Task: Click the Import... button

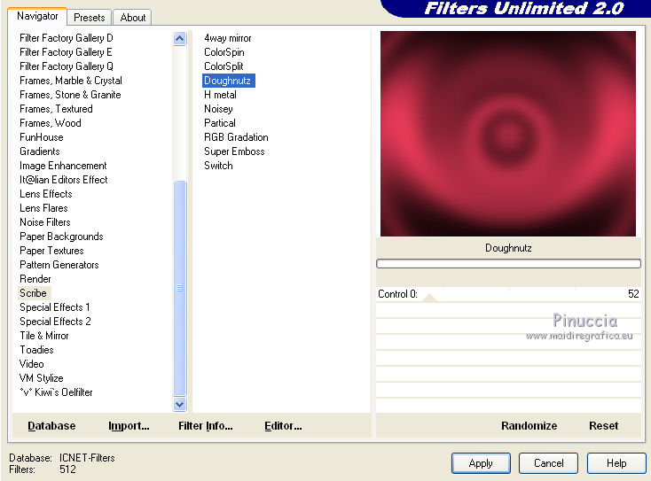Action: coord(129,426)
